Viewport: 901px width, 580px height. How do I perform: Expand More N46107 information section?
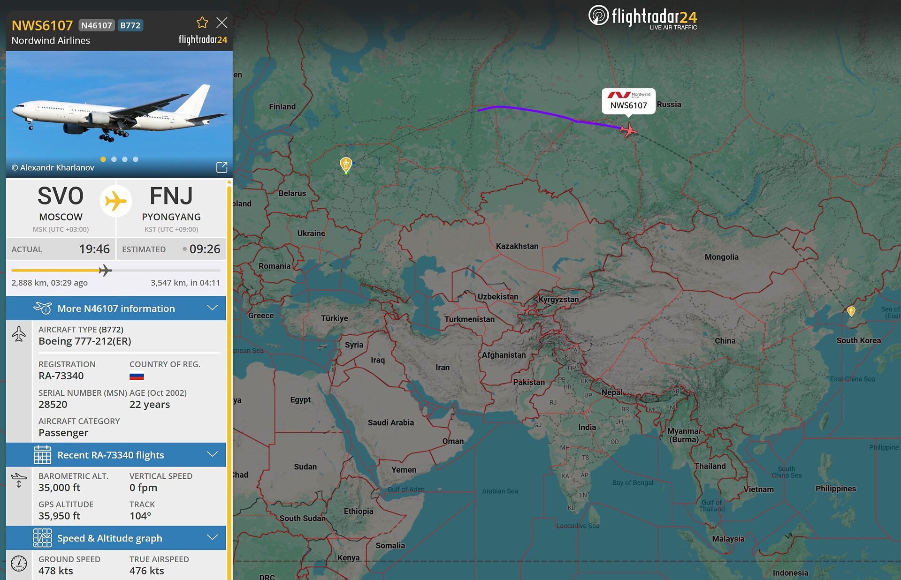[x=116, y=308]
